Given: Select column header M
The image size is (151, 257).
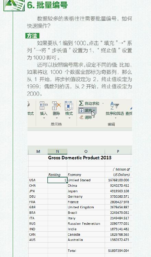Looking at the screenshot, I should click(x=38, y=151).
